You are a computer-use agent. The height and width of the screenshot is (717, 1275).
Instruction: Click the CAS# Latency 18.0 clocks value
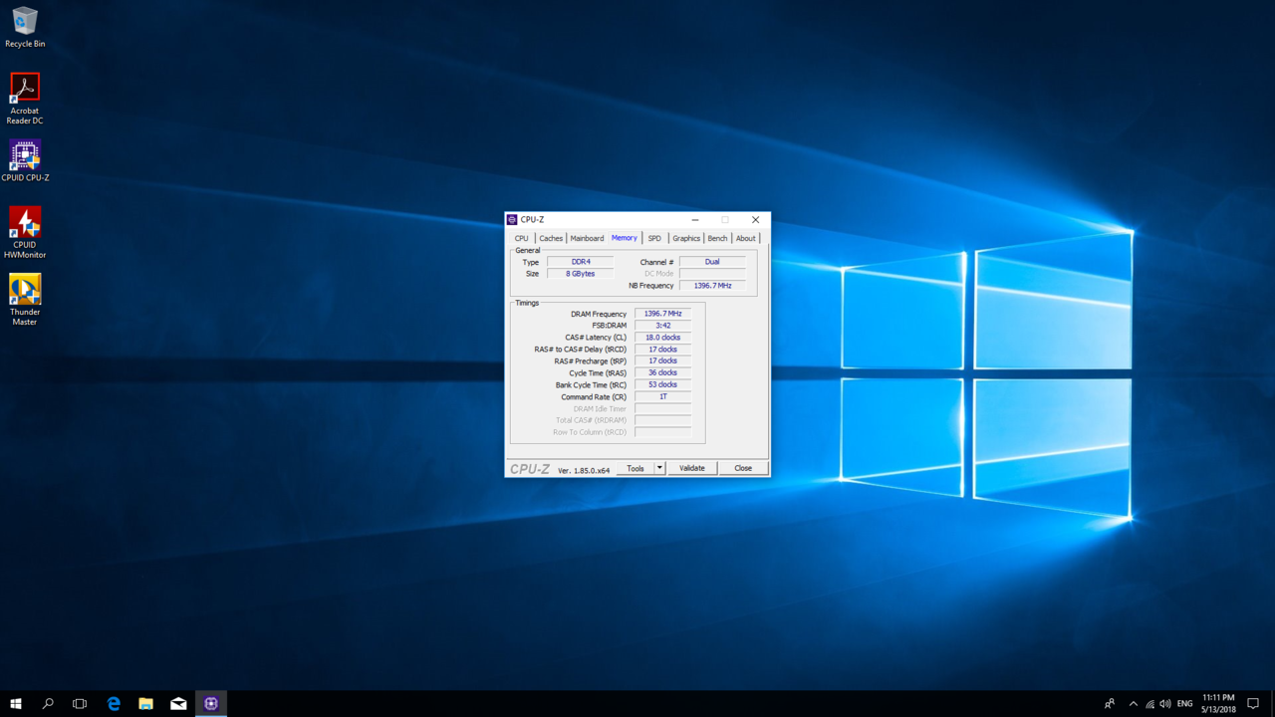click(662, 338)
